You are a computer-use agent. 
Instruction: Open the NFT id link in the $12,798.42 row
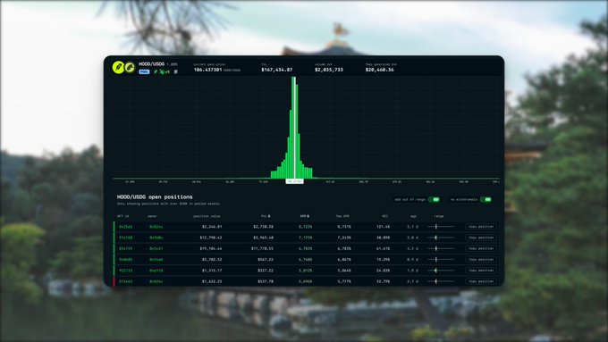click(126, 238)
